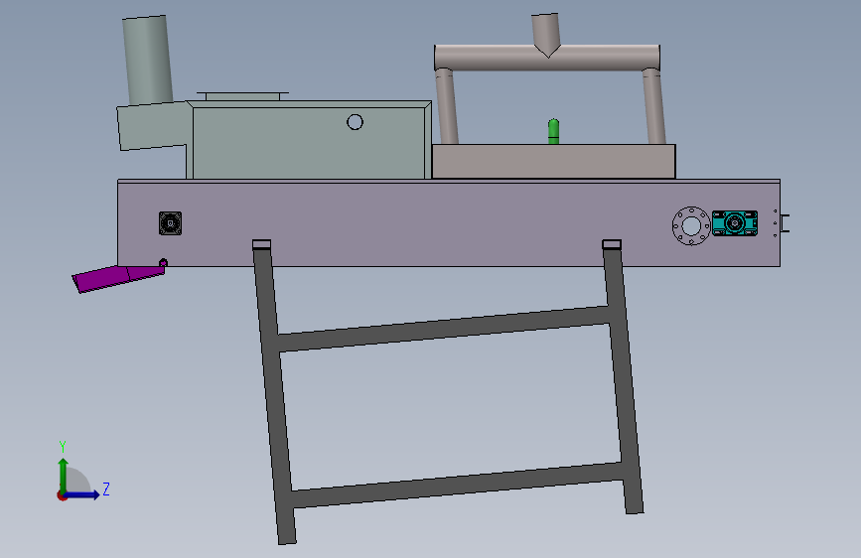Screen dimensions: 861x558
Task: Select the black square bearing on the left
Action: [170, 223]
